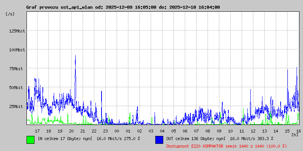Select hour 23 on the time axis
This screenshot has width=303, height=151.
[105, 131]
